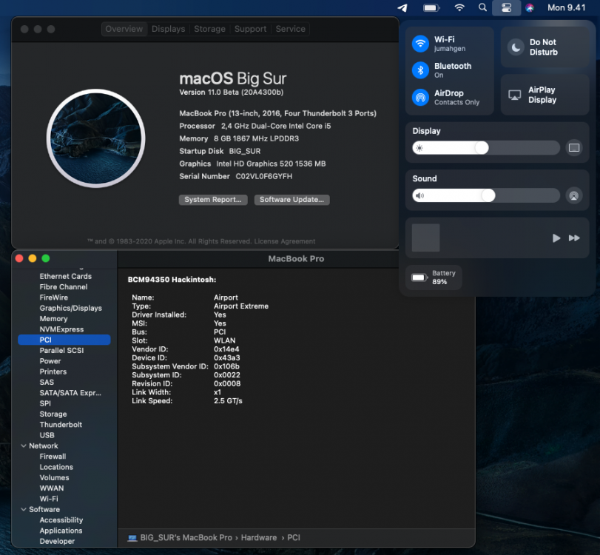Click BIG_SUR's MacBook Pro in path bar
The height and width of the screenshot is (555, 600).
click(x=186, y=538)
